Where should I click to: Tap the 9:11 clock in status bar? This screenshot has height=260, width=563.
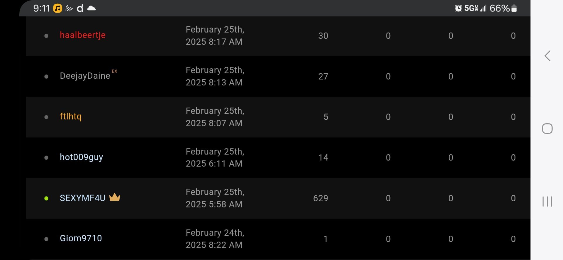coord(42,8)
